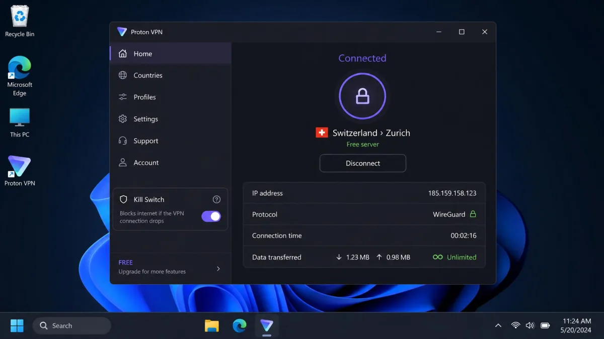
Task: Maximize the Proton VPN window
Action: coord(462,32)
